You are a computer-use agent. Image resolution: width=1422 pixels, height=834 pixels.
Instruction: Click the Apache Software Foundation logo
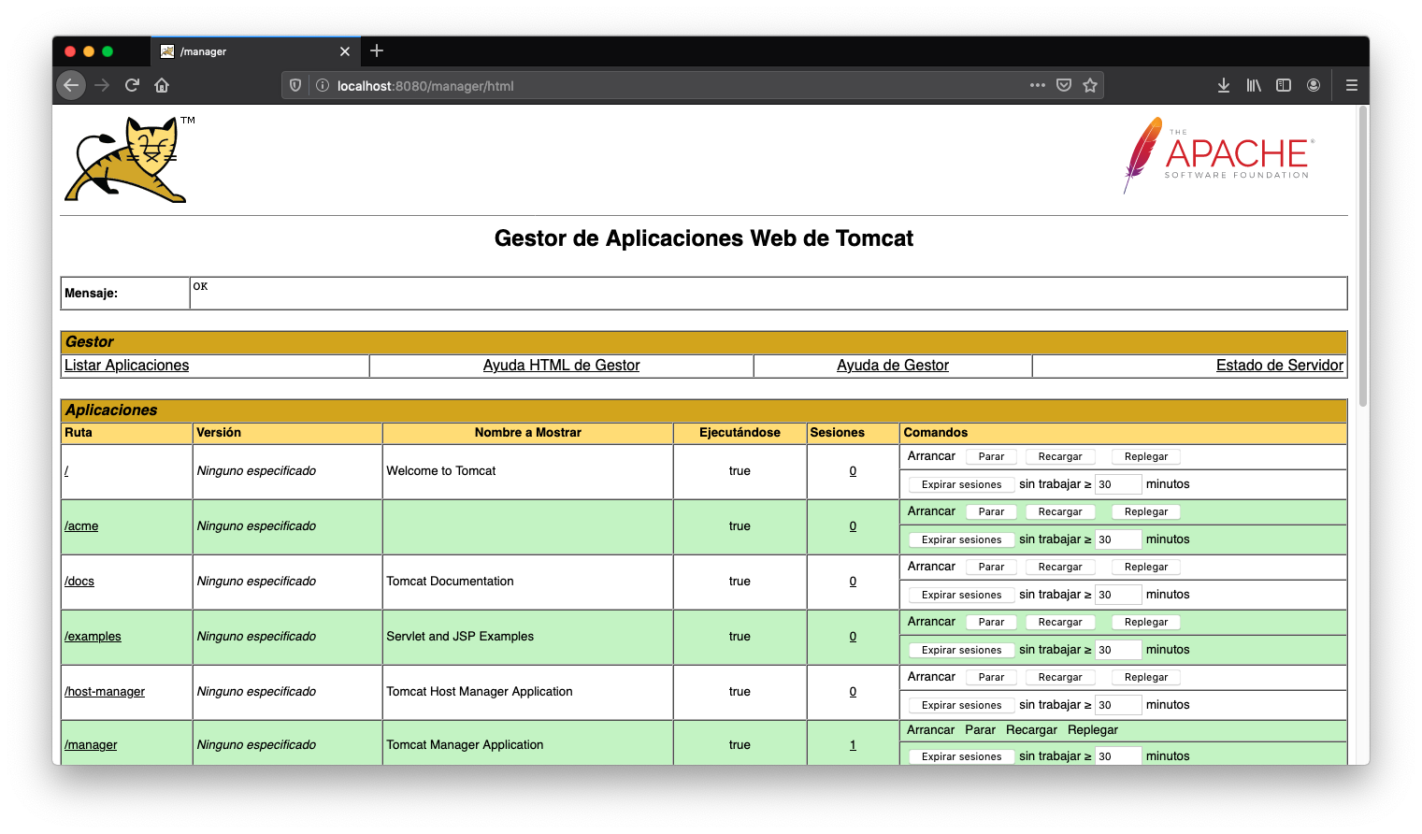tap(1219, 155)
